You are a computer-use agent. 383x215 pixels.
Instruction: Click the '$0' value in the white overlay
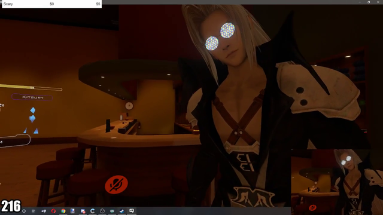pos(52,4)
